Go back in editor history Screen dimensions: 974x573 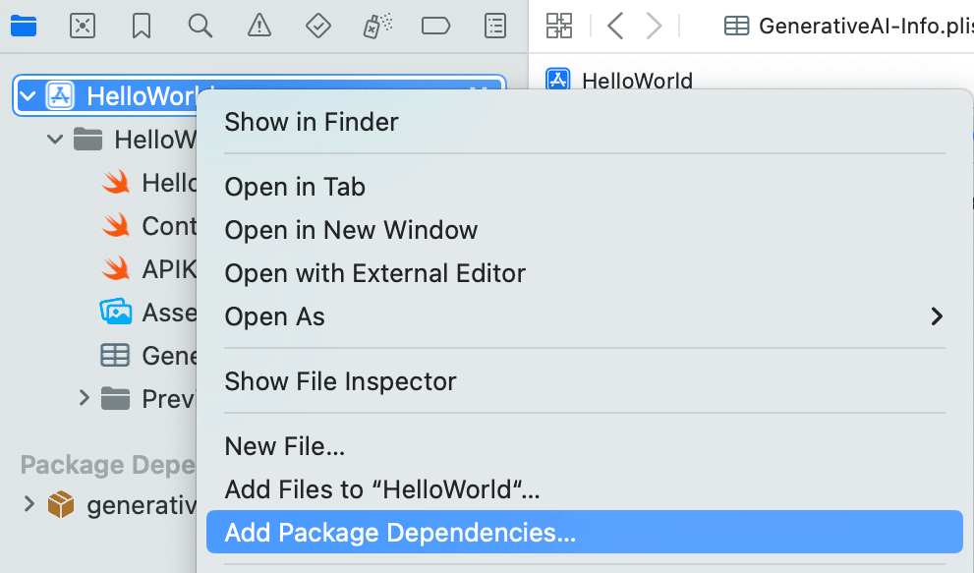(x=615, y=27)
